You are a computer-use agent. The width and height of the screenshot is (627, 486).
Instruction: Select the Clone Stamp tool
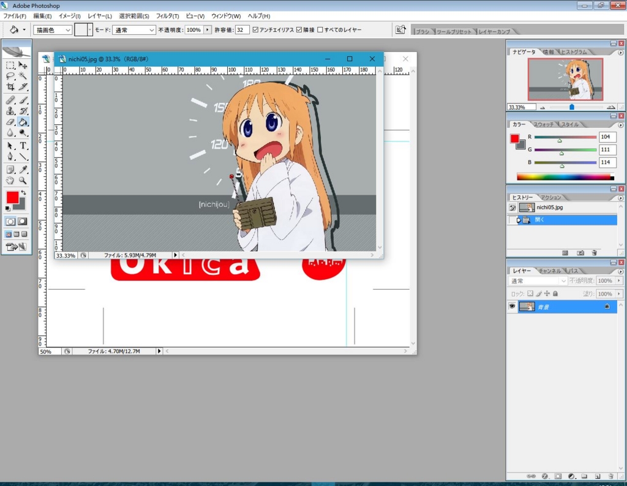click(x=10, y=111)
